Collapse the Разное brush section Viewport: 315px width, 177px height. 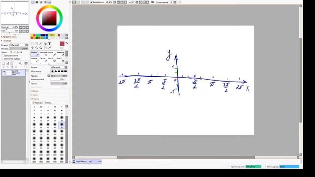[x=35, y=99]
